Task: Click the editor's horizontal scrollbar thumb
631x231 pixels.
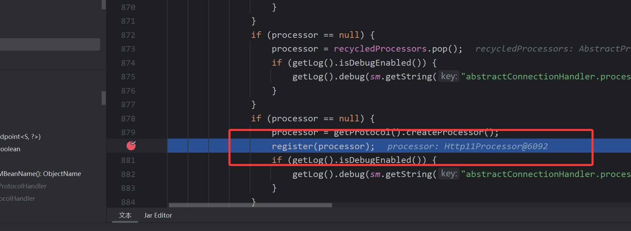Action: click(250, 205)
